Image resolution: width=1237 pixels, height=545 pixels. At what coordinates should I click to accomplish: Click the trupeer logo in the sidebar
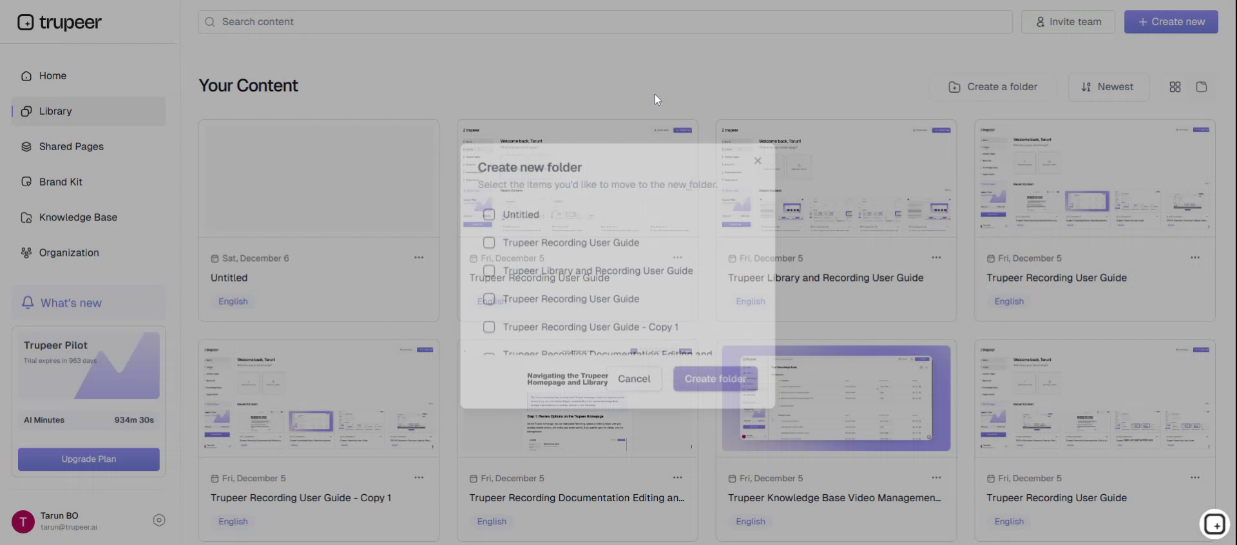tap(59, 23)
